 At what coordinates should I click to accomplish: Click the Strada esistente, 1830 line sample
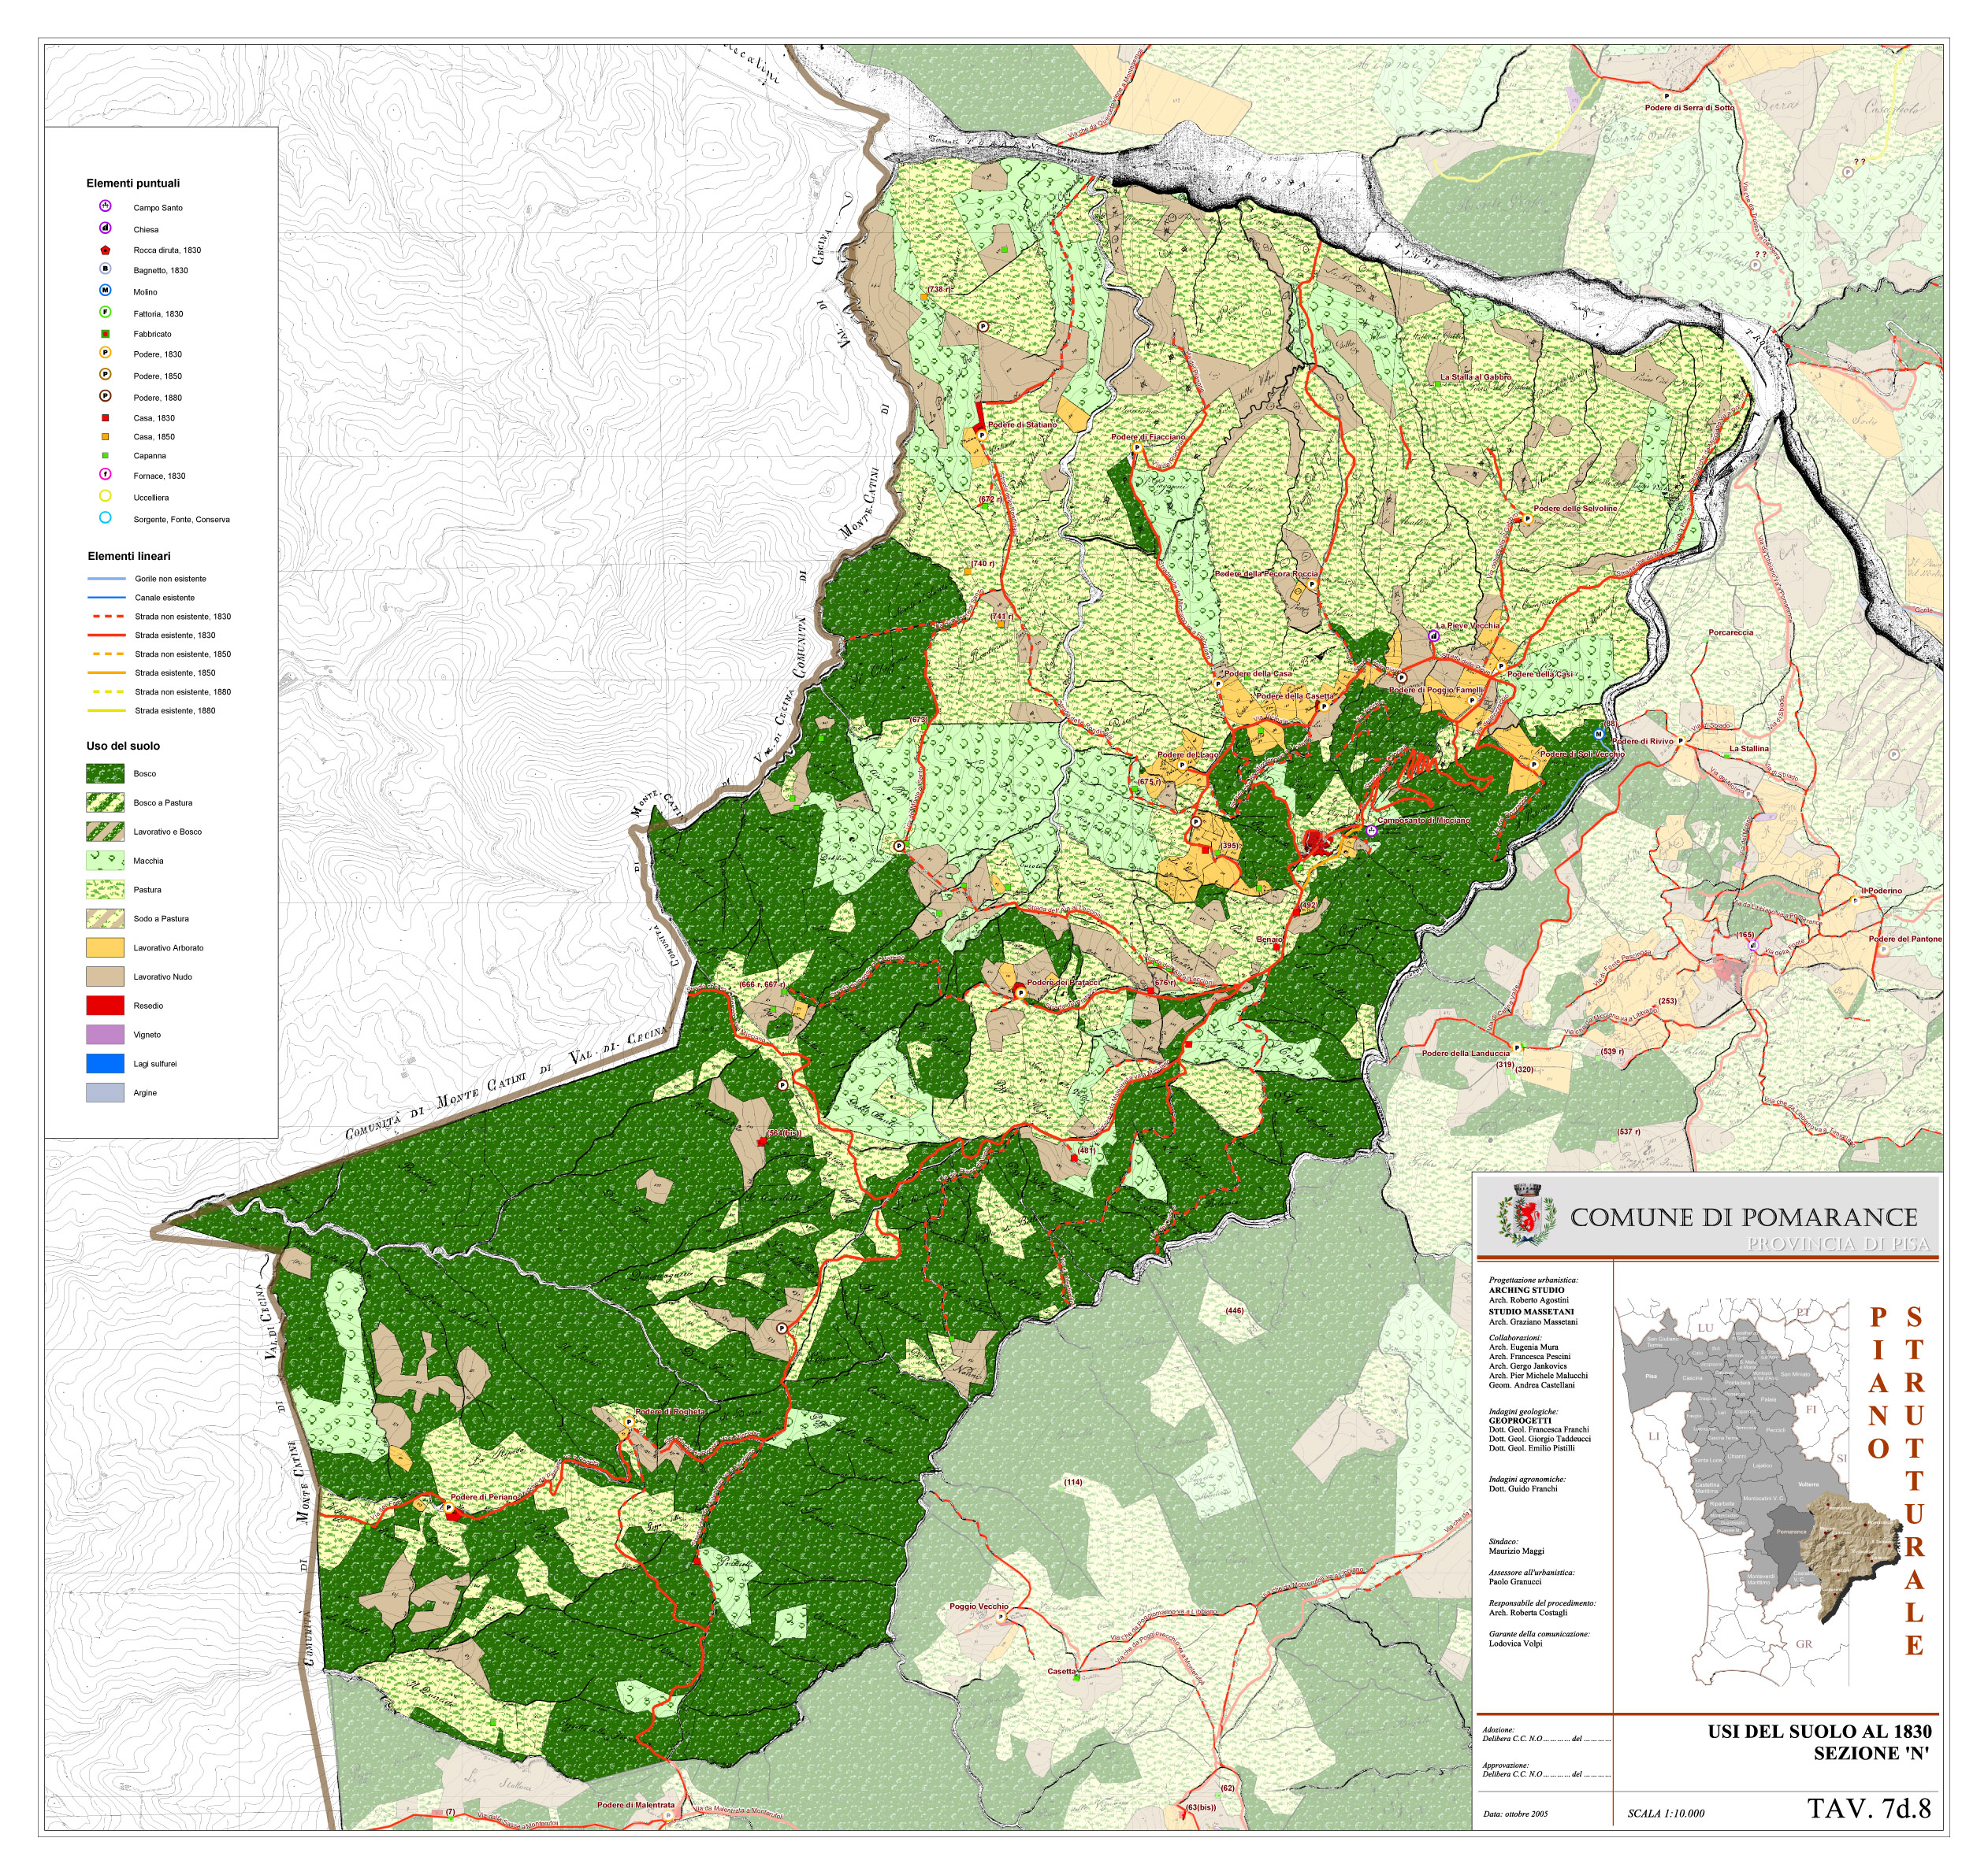[x=107, y=635]
